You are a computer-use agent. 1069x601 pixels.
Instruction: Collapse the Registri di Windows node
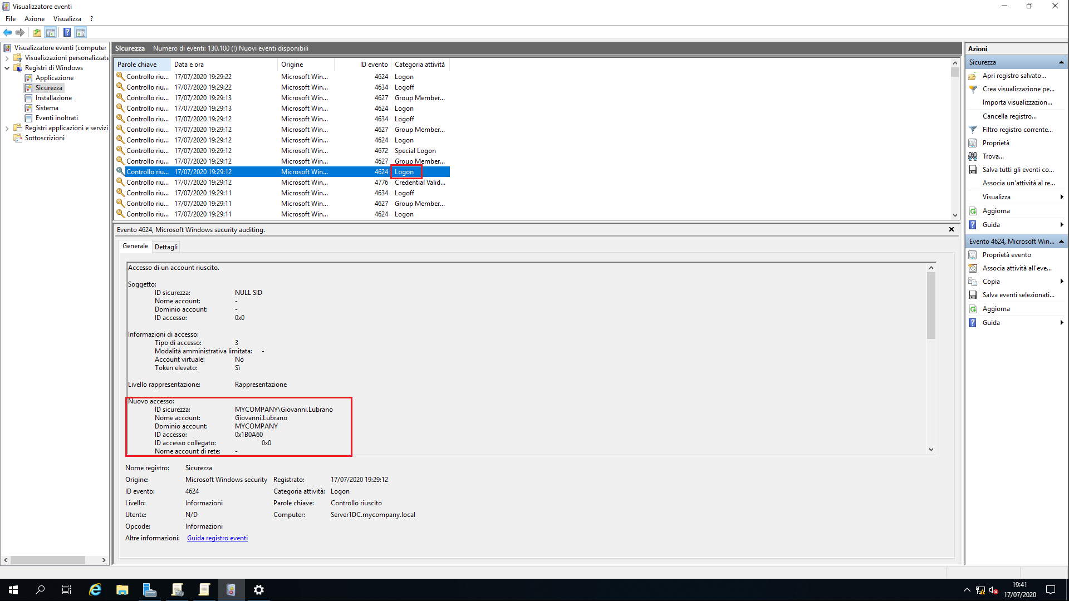(x=7, y=67)
